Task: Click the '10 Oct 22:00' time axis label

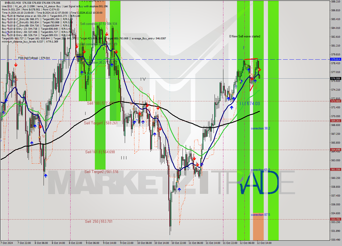Action: coord(179,243)
